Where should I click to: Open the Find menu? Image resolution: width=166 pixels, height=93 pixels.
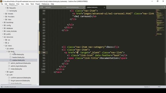click(18, 4)
